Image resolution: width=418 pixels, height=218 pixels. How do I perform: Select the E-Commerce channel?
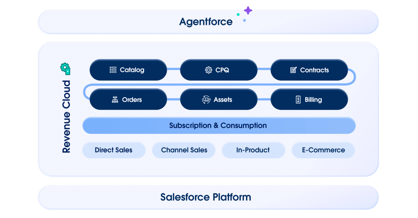(323, 150)
